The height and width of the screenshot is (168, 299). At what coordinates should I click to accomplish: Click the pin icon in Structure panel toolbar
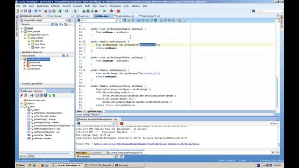click(x=21, y=95)
